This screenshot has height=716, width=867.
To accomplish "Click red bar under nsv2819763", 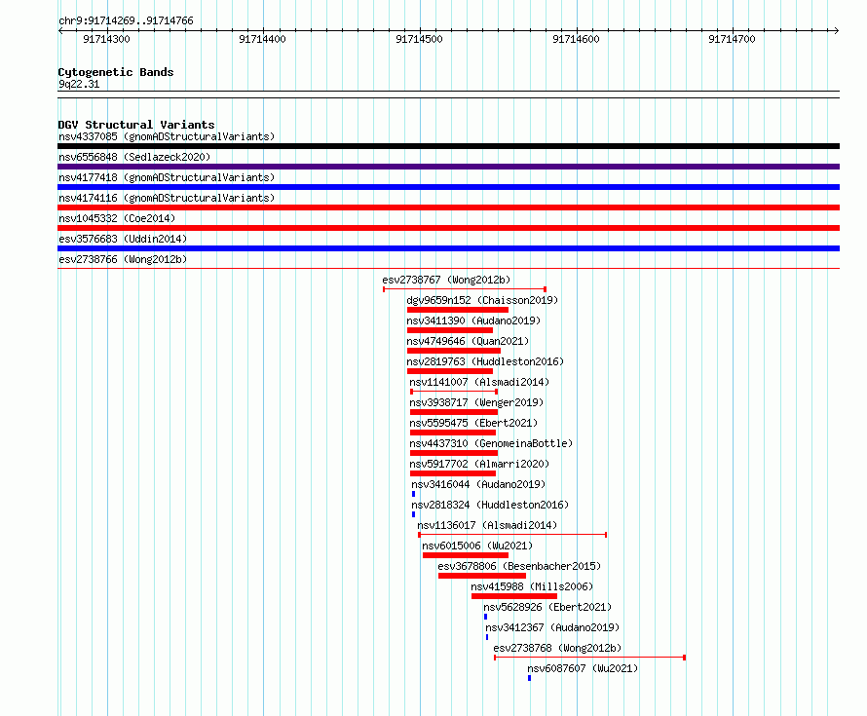I will pyautogui.click(x=450, y=371).
